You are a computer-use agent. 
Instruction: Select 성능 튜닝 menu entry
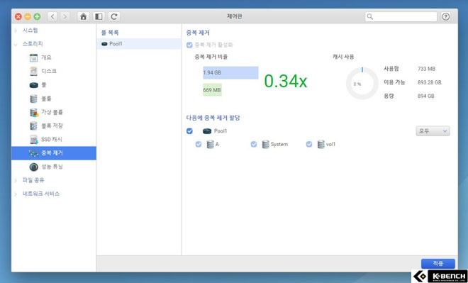(x=52, y=167)
